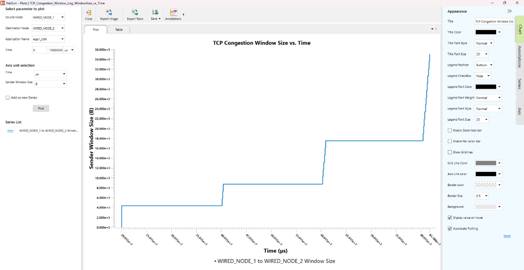This screenshot has width=524, height=270.
Task: Pick the Grid Line Color swatch
Action: (x=486, y=163)
